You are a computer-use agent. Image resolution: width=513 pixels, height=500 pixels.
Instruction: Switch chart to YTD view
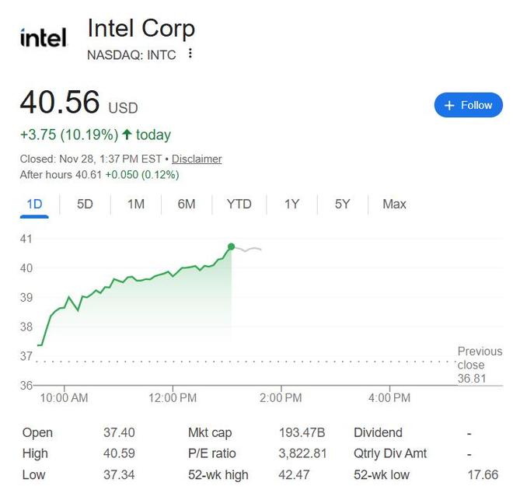pyautogui.click(x=239, y=204)
